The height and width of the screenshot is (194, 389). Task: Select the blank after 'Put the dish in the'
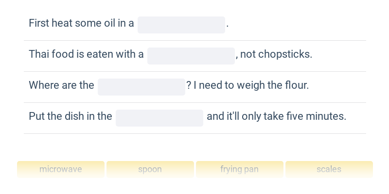(159, 118)
